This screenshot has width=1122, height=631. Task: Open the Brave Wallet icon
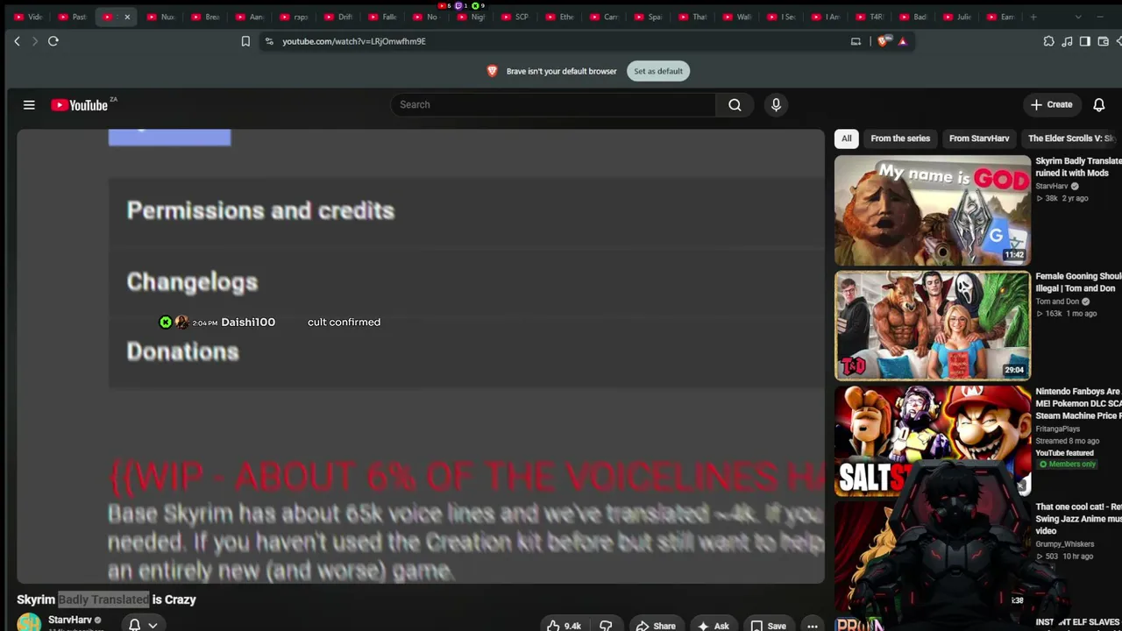coord(1104,41)
